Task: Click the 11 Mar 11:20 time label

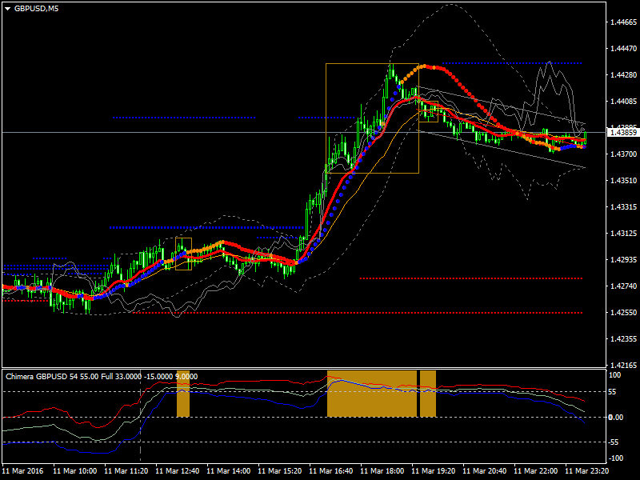Action: click(126, 471)
